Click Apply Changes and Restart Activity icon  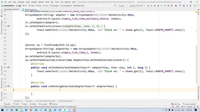click(x=151, y=6)
